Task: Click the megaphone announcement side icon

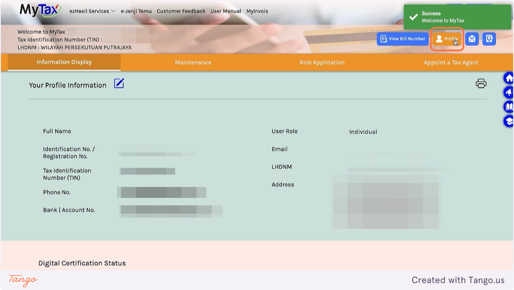Action: (509, 92)
